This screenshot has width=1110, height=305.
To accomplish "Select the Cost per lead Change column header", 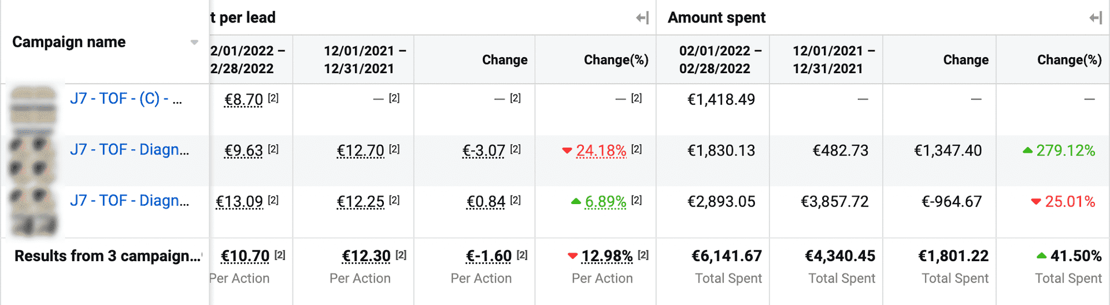I will [505, 60].
